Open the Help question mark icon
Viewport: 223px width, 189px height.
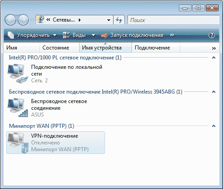pos(212,35)
